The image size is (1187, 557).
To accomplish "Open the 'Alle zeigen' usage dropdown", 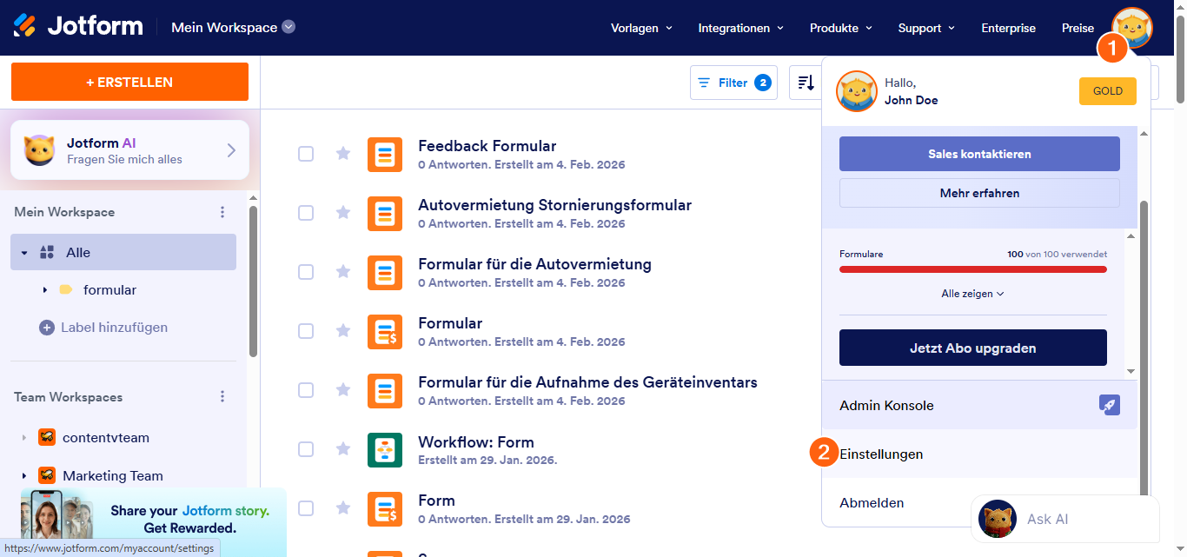I will 972,293.
